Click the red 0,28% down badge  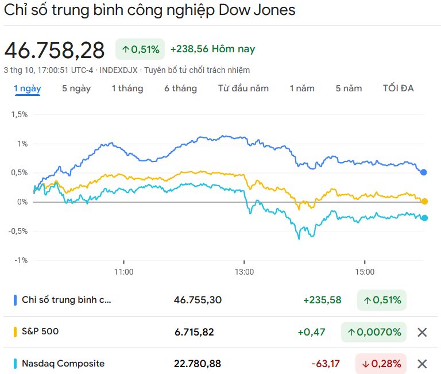pyautogui.click(x=381, y=364)
